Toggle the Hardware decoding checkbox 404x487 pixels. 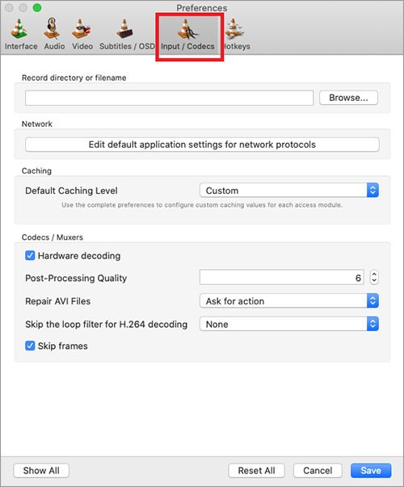click(x=30, y=255)
